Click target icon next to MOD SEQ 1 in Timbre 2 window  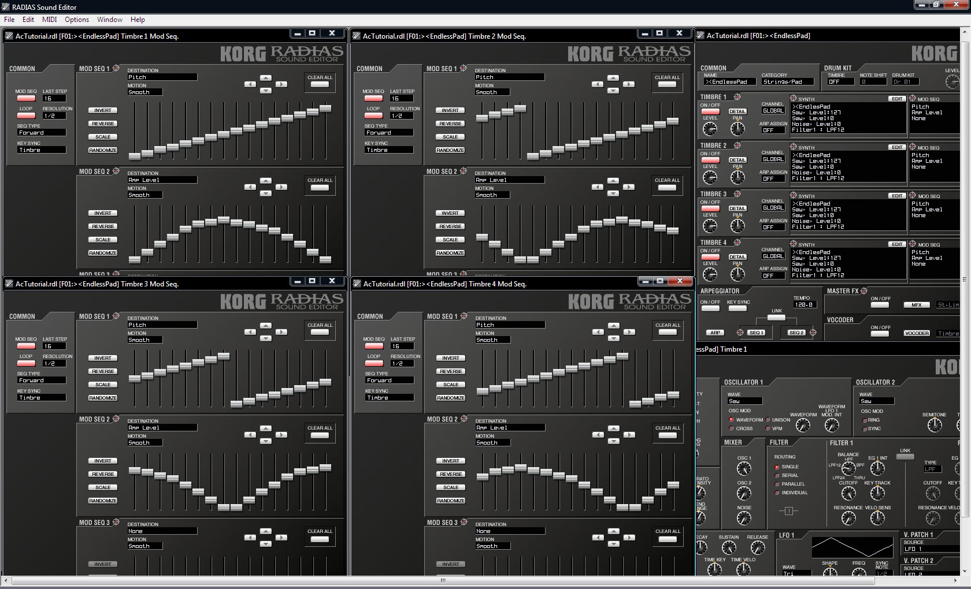click(x=463, y=68)
